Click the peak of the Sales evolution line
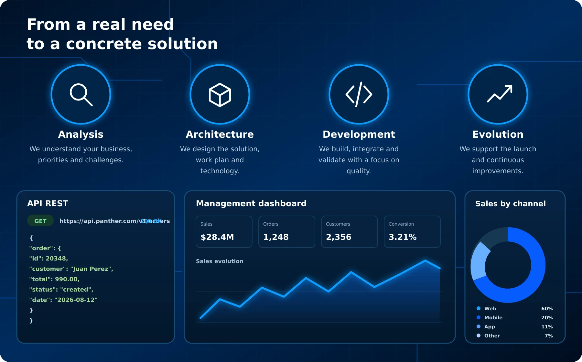Viewport: 582px width, 362px height. (425, 260)
